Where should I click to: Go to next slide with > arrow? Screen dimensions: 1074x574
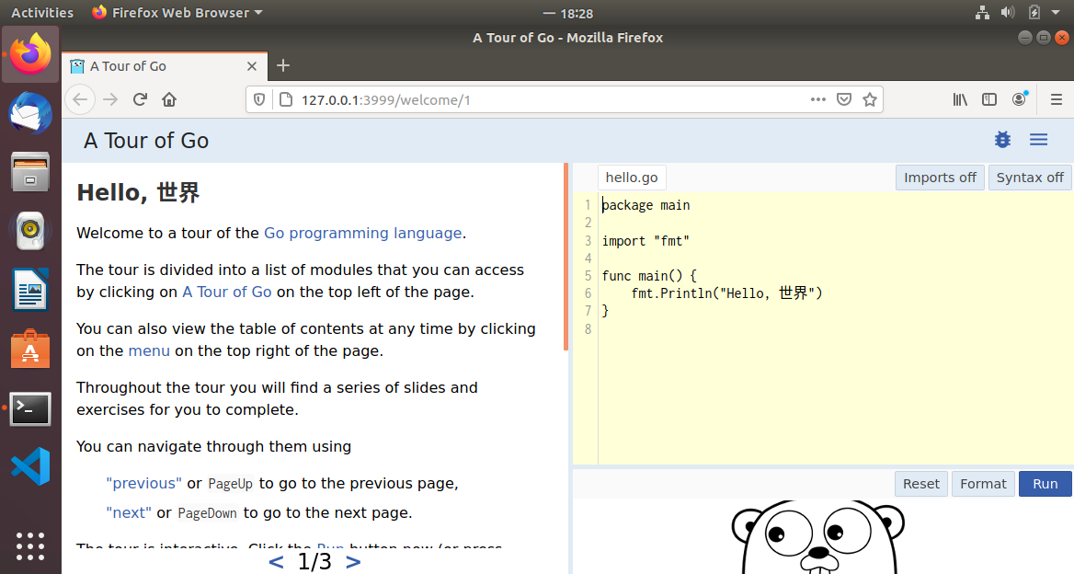click(x=353, y=562)
